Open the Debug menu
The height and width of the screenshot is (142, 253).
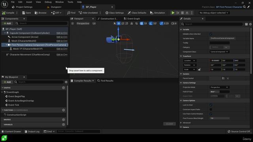tap(48, 2)
